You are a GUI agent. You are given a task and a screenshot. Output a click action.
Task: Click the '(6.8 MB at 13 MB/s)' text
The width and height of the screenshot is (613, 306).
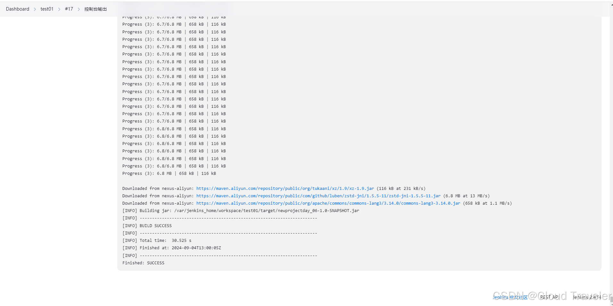(467, 196)
